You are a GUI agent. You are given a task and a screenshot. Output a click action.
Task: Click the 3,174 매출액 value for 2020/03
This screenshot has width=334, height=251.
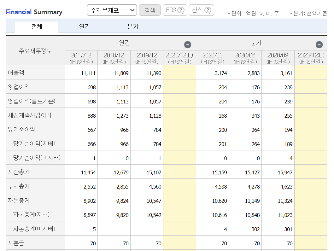(221, 73)
